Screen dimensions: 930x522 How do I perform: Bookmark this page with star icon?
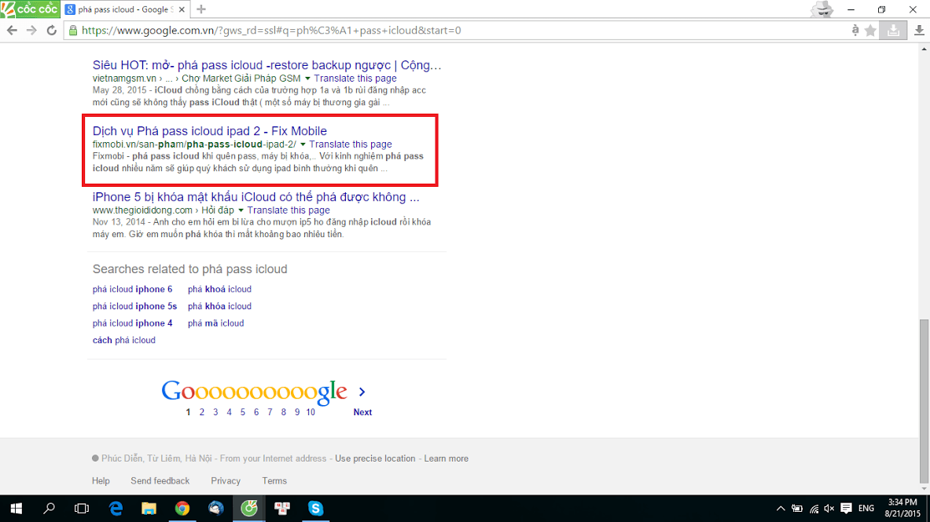coord(870,31)
